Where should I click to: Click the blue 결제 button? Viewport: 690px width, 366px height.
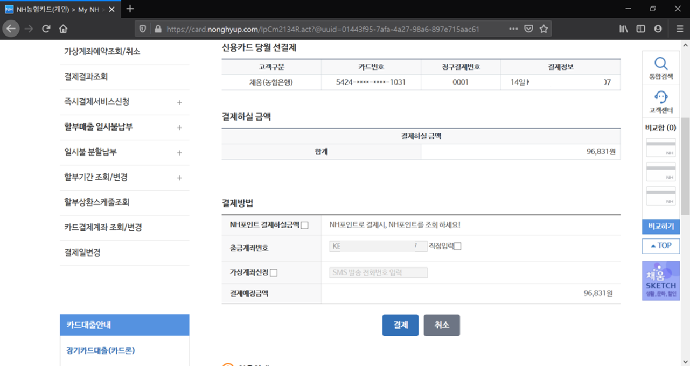click(x=400, y=325)
